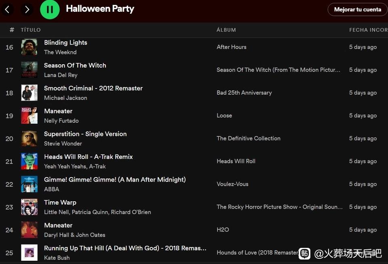This screenshot has height=264, width=388.
Task: Select the Maneater title by Nelly Furtado
Action: pos(58,111)
